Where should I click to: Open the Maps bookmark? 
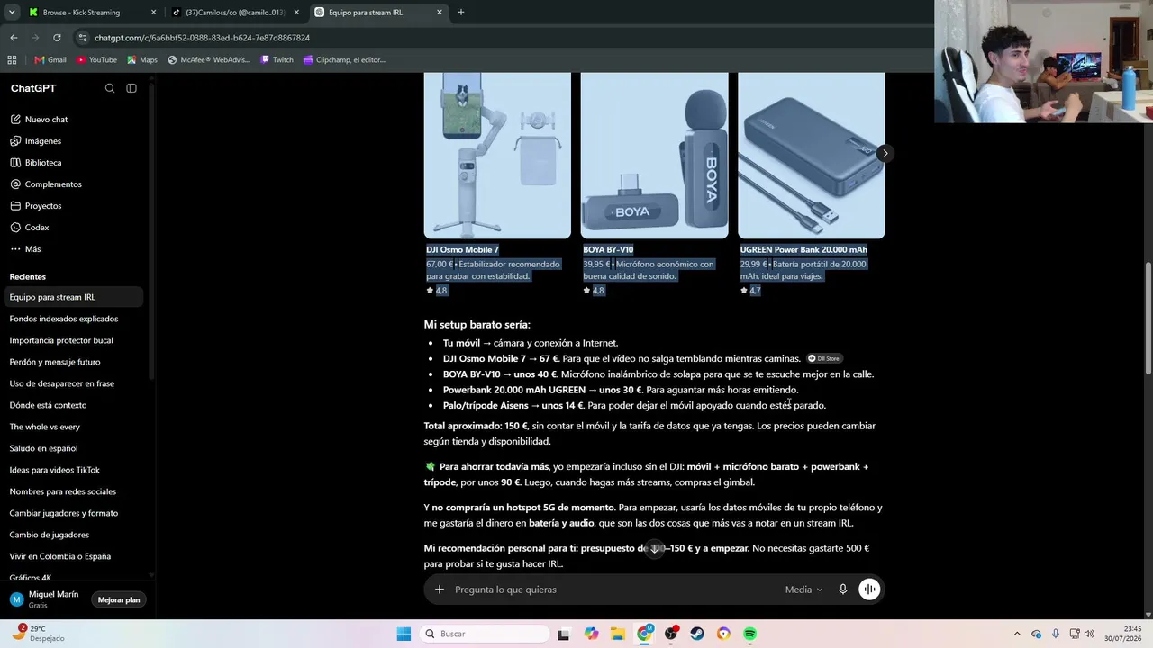(142, 60)
